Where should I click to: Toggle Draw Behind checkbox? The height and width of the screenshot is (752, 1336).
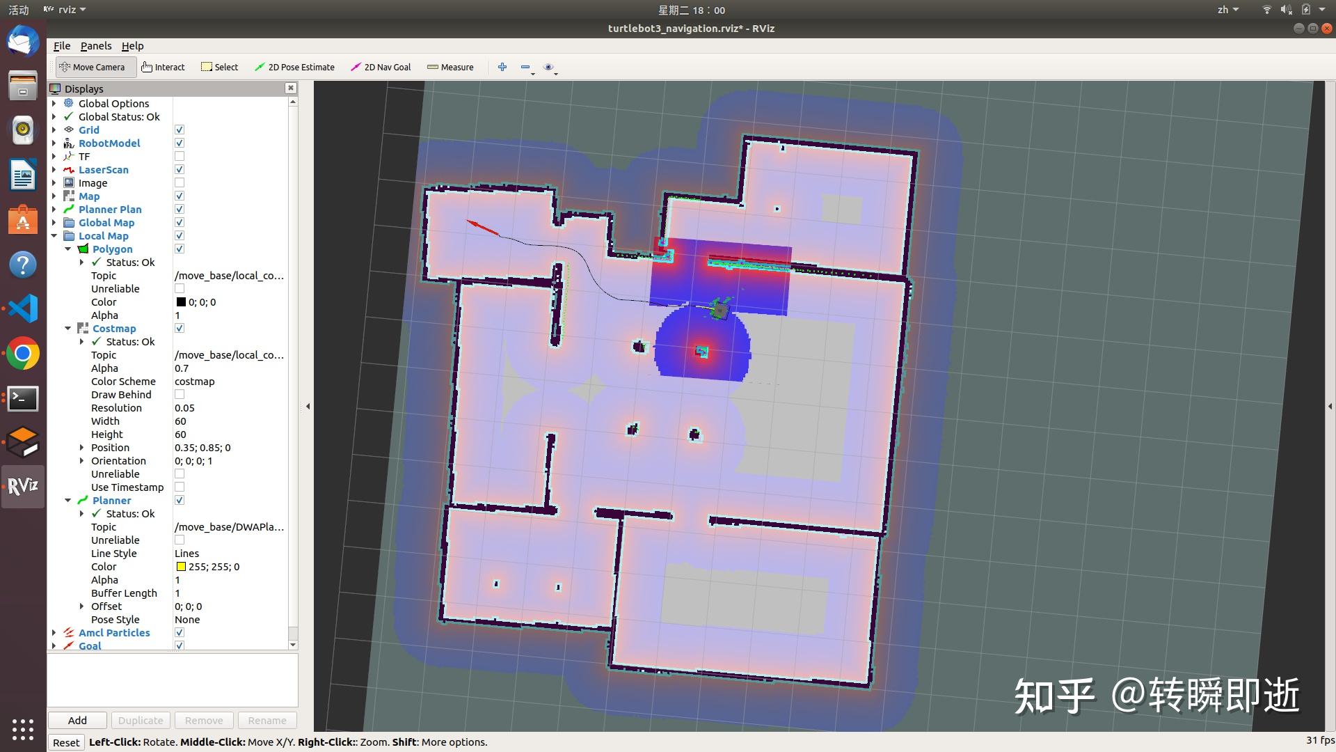[x=180, y=395]
